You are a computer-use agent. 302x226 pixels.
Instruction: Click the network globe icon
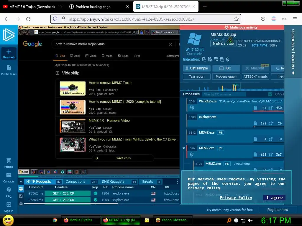coord(21,189)
